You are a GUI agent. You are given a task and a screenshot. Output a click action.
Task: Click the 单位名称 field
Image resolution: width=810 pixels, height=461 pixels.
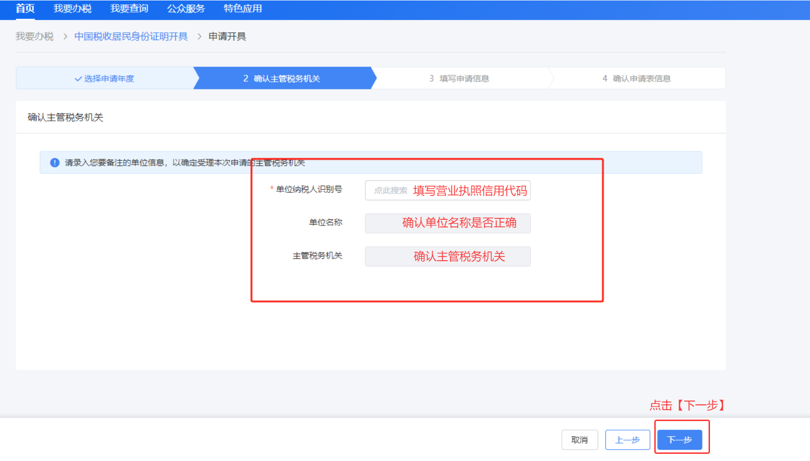point(447,223)
